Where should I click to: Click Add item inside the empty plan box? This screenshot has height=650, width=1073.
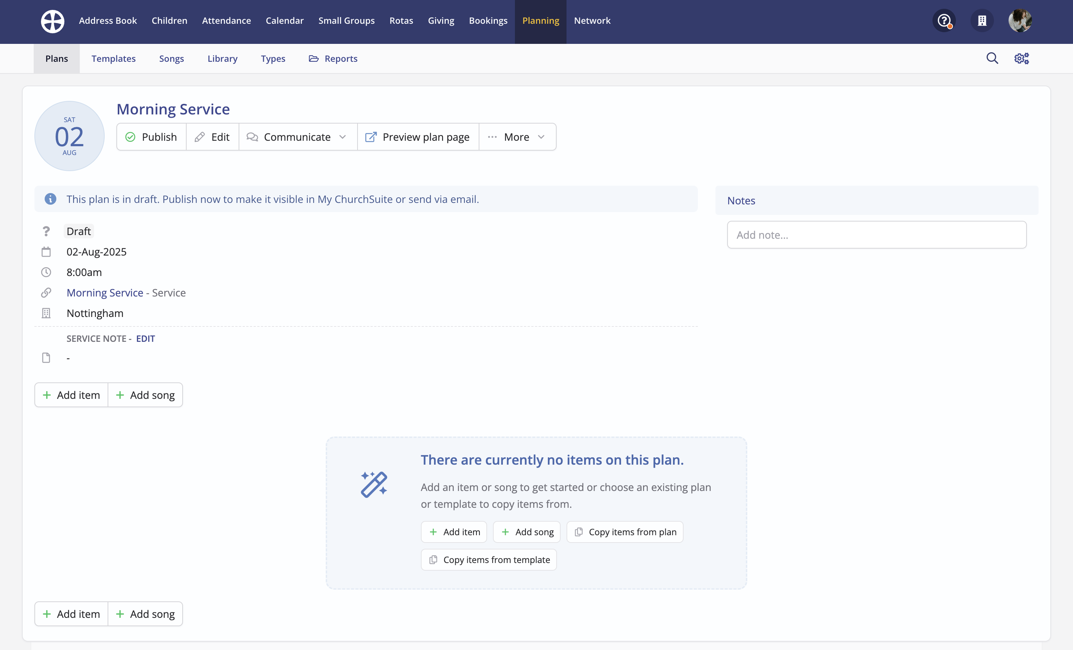(454, 532)
